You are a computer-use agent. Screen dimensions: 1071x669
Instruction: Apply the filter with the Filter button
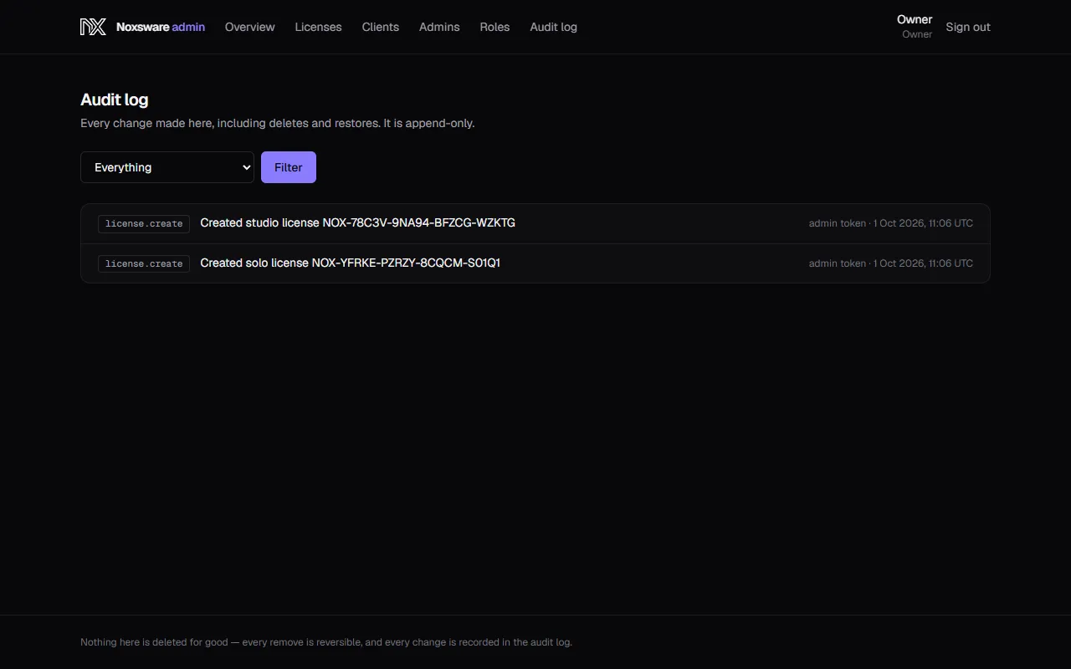click(289, 167)
